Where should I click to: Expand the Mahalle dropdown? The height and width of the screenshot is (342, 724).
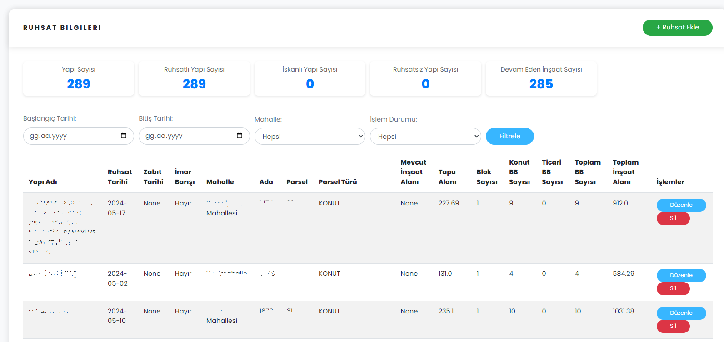point(310,136)
